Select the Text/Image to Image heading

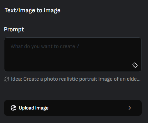click(33, 10)
